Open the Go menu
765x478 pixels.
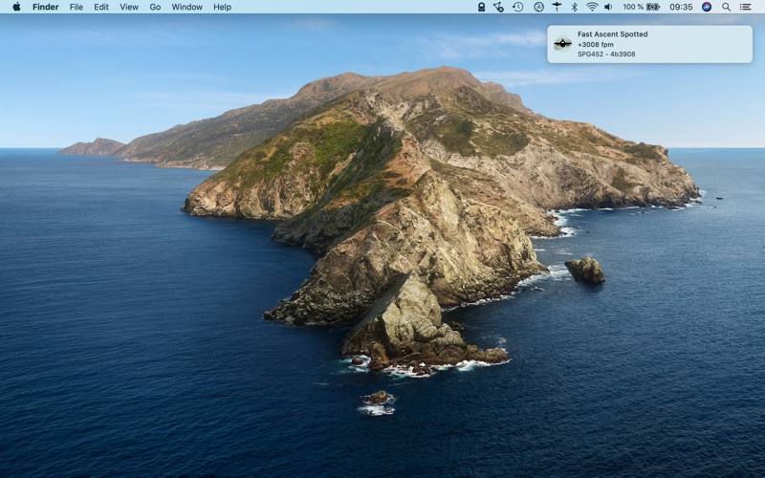[155, 7]
